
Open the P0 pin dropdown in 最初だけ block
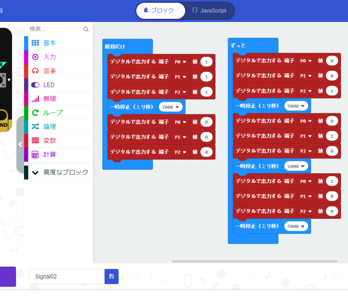[180, 61]
